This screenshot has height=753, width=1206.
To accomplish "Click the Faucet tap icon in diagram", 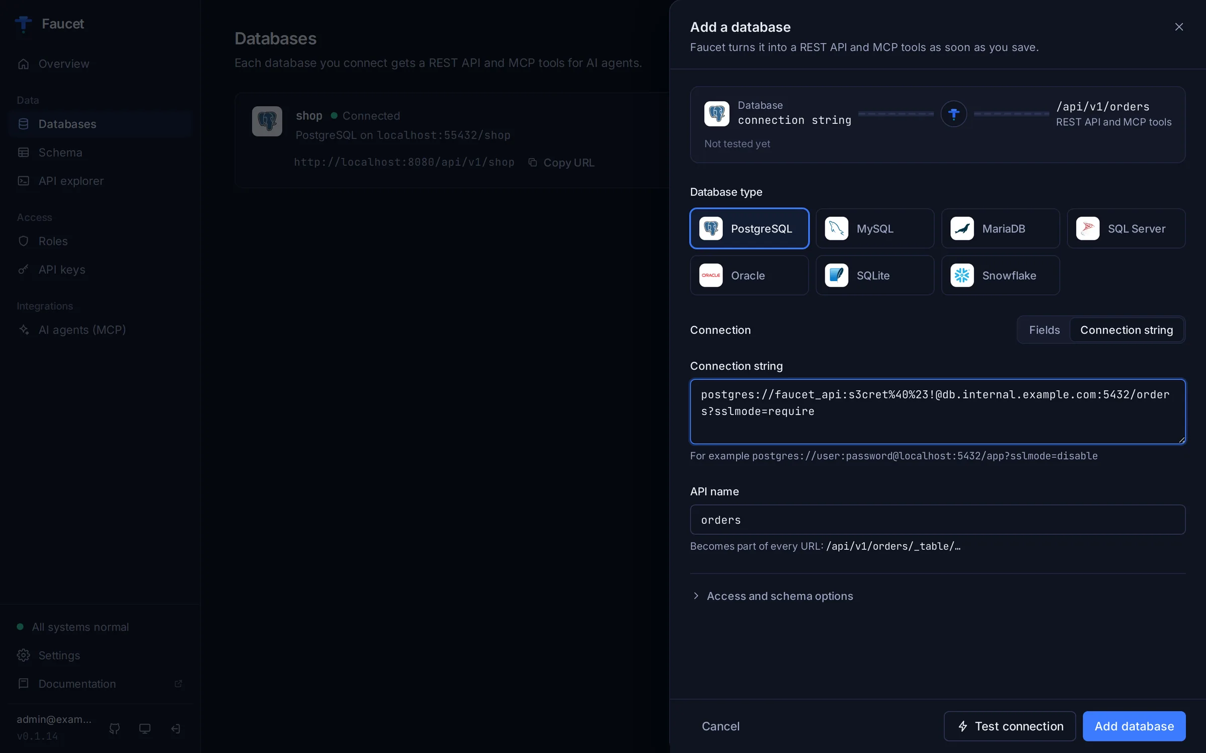I will [954, 114].
